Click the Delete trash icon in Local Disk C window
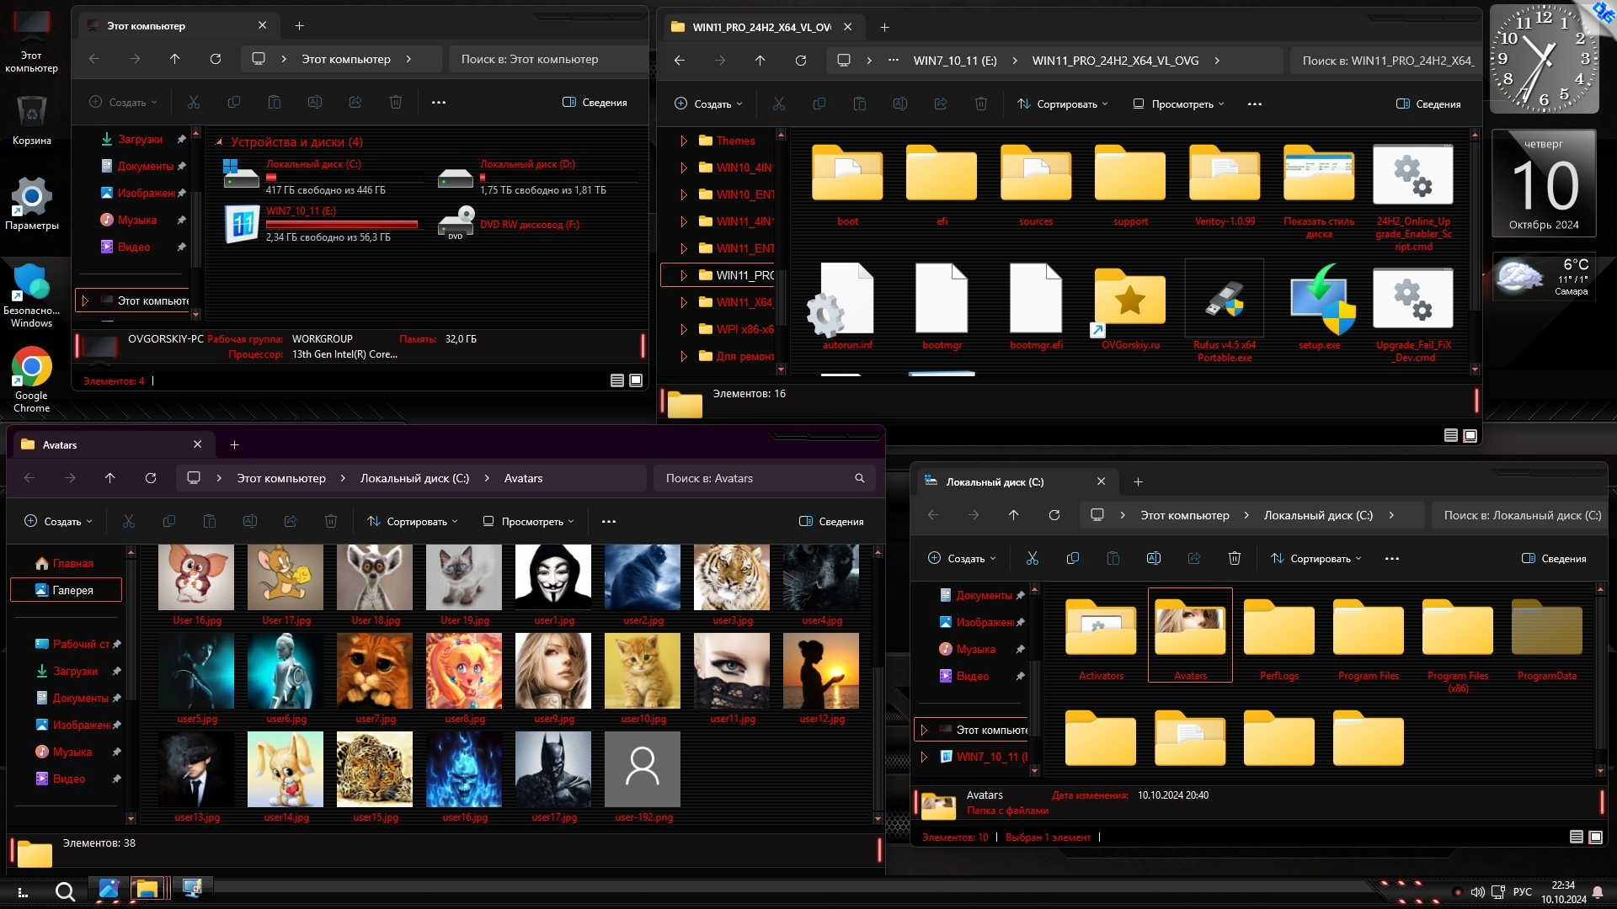The image size is (1617, 909). 1235,559
